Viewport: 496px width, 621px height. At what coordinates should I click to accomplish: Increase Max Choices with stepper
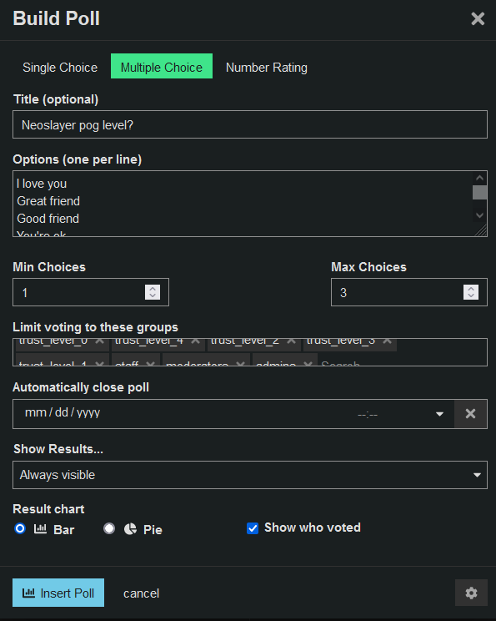coord(471,289)
